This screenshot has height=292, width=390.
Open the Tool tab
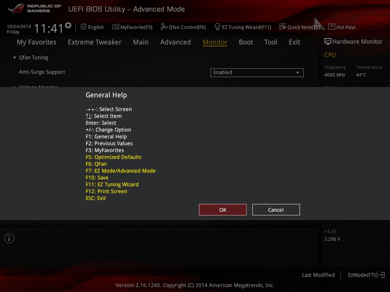tap(271, 42)
